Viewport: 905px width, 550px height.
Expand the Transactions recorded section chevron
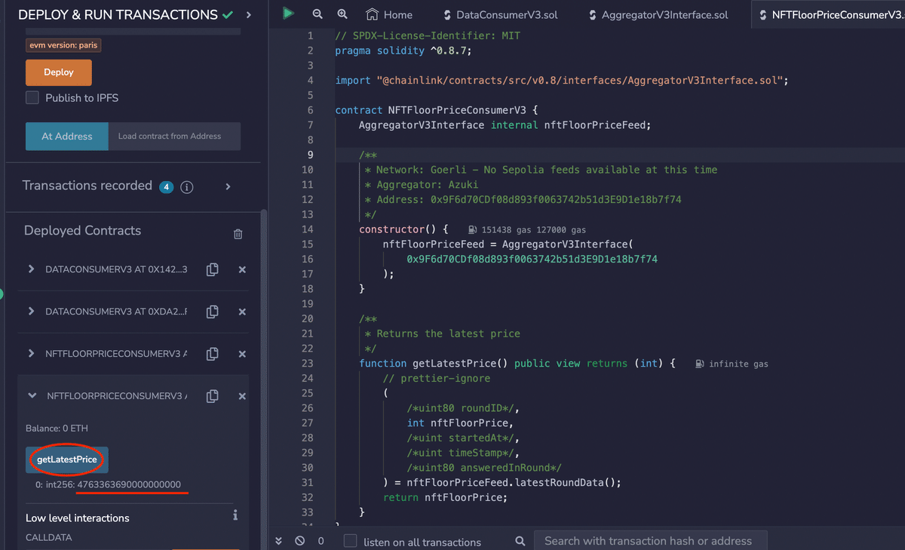[x=229, y=186]
